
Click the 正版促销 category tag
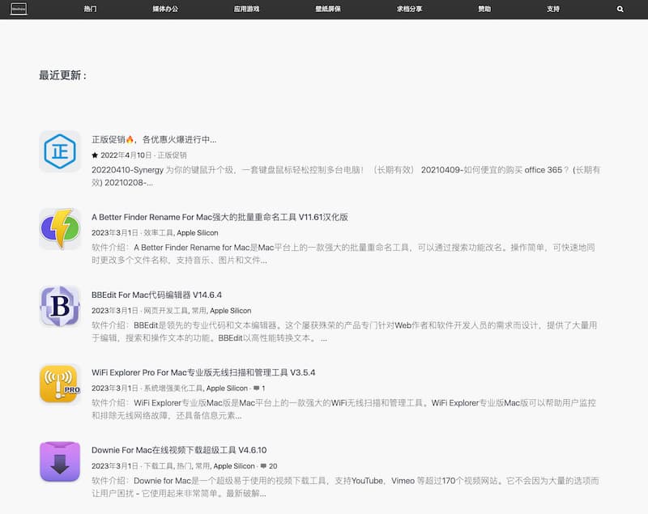[x=172, y=155]
